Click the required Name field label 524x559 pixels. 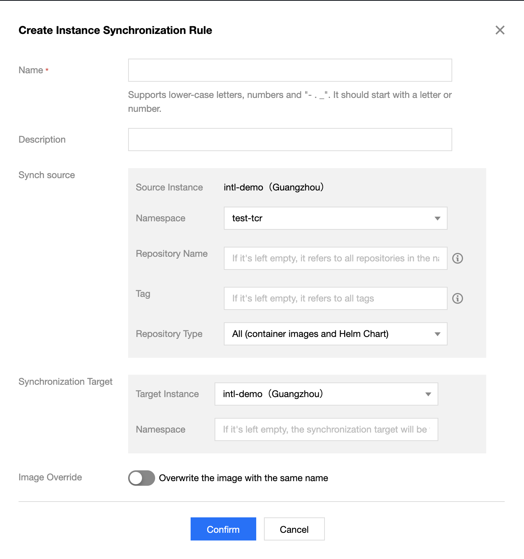click(31, 70)
